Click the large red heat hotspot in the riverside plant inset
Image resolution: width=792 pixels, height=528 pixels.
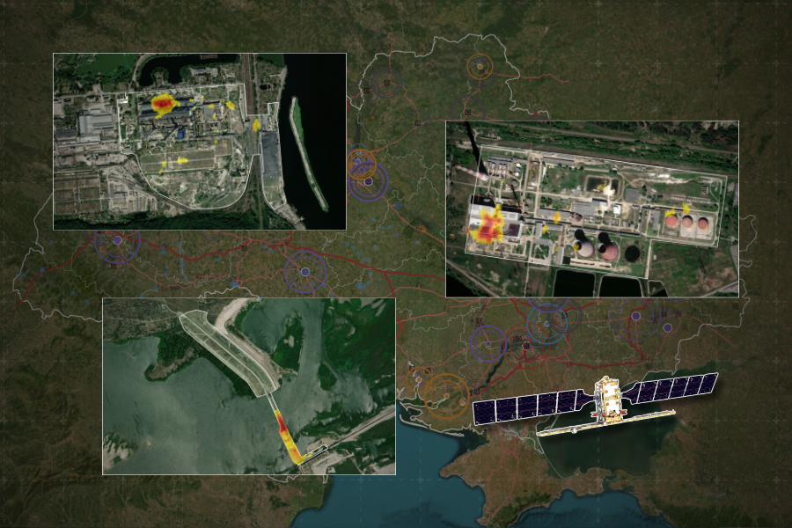coord(164,104)
